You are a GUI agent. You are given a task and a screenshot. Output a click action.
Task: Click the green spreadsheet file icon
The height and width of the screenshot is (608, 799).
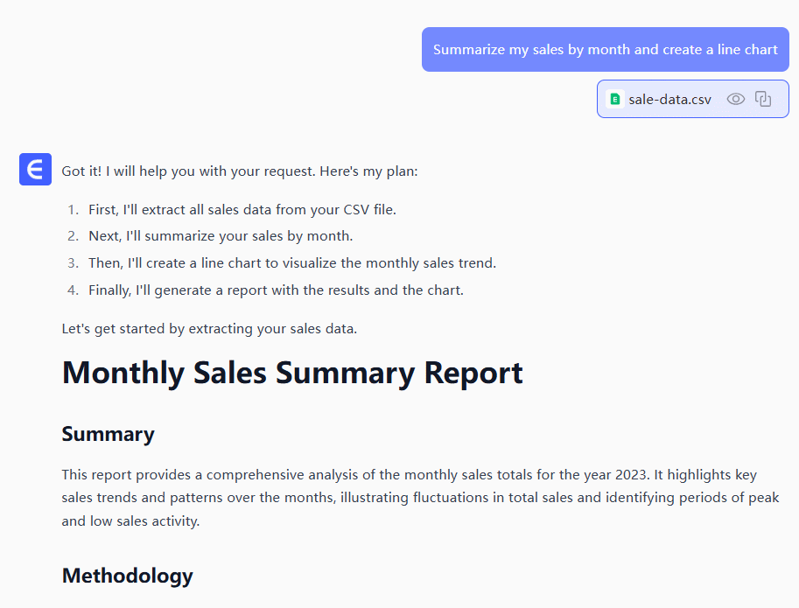[x=614, y=99]
